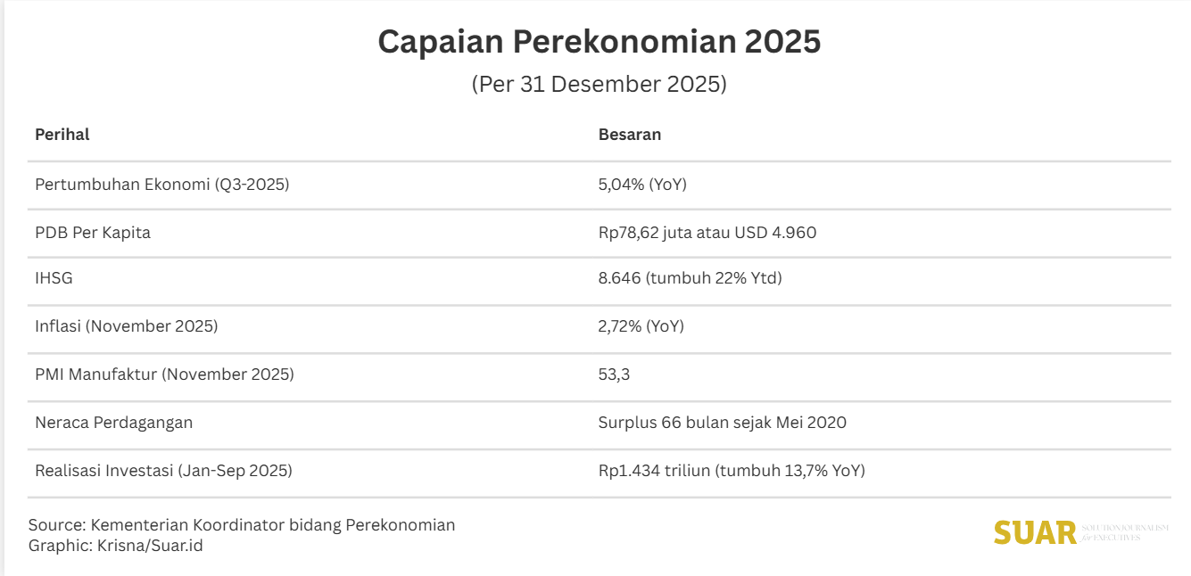Screen dimensions: 1191x576
Task: Click the "Rp1.434 triliun" investment value
Action: pos(654,471)
